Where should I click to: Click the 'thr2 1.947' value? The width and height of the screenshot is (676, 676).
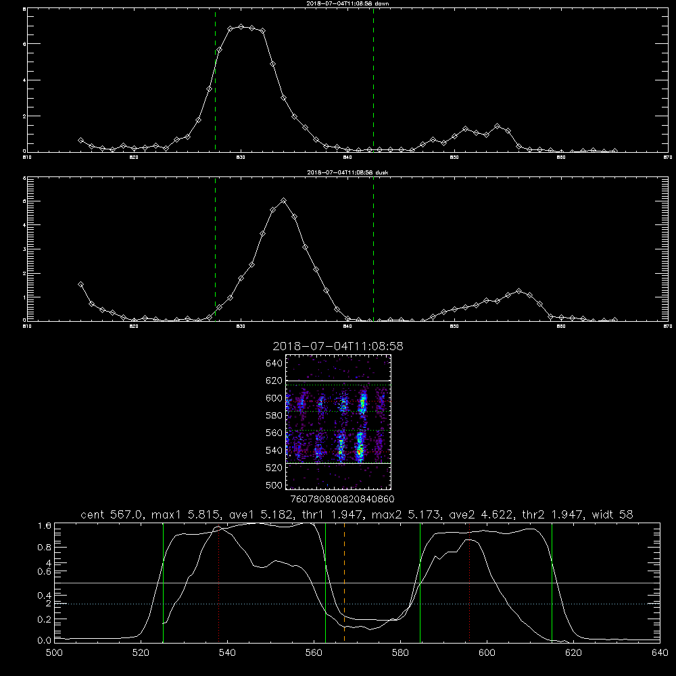point(553,514)
